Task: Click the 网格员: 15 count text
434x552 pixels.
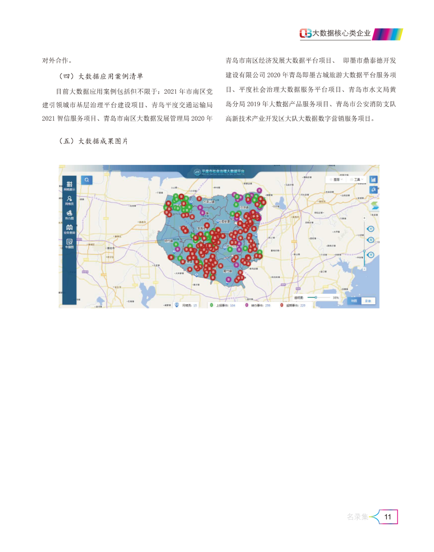Action: [190, 306]
